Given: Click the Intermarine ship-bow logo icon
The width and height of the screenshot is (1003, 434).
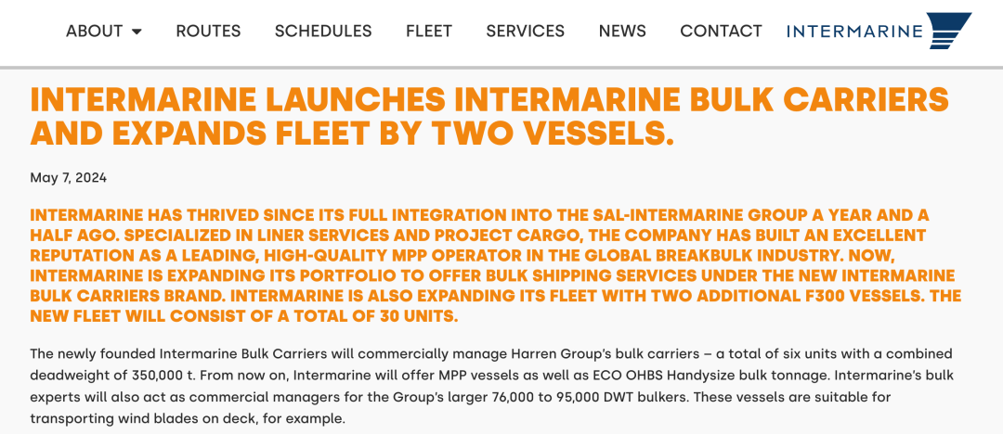Looking at the screenshot, I should point(949,31).
